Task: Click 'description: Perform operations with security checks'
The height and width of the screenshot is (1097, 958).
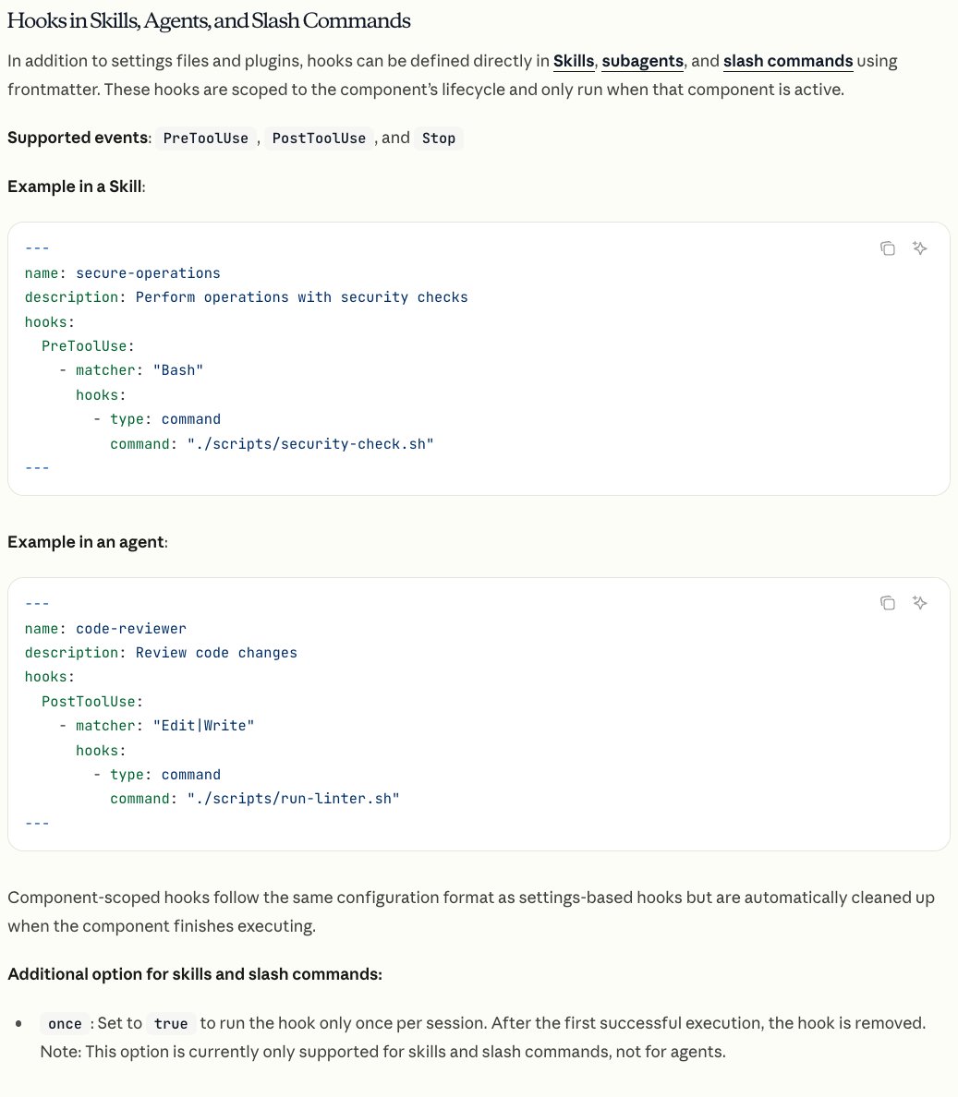Action: [247, 297]
